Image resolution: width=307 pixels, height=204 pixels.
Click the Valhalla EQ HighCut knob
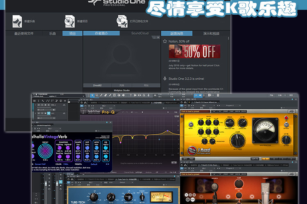click(x=106, y=147)
